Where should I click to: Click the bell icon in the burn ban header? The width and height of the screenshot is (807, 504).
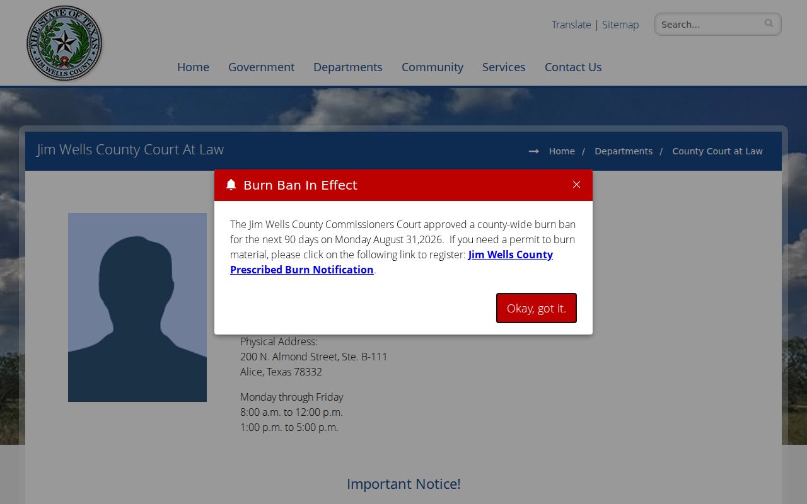pos(231,185)
